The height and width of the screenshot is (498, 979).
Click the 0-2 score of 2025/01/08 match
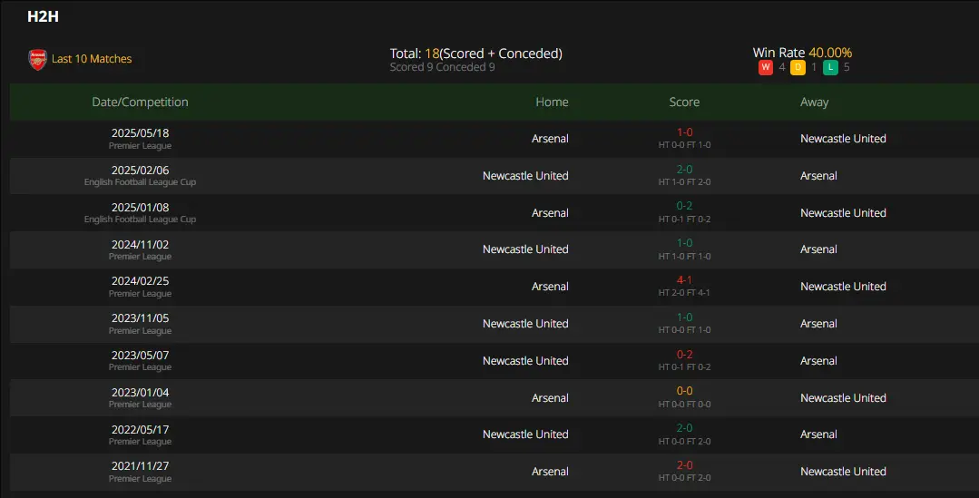tap(684, 206)
